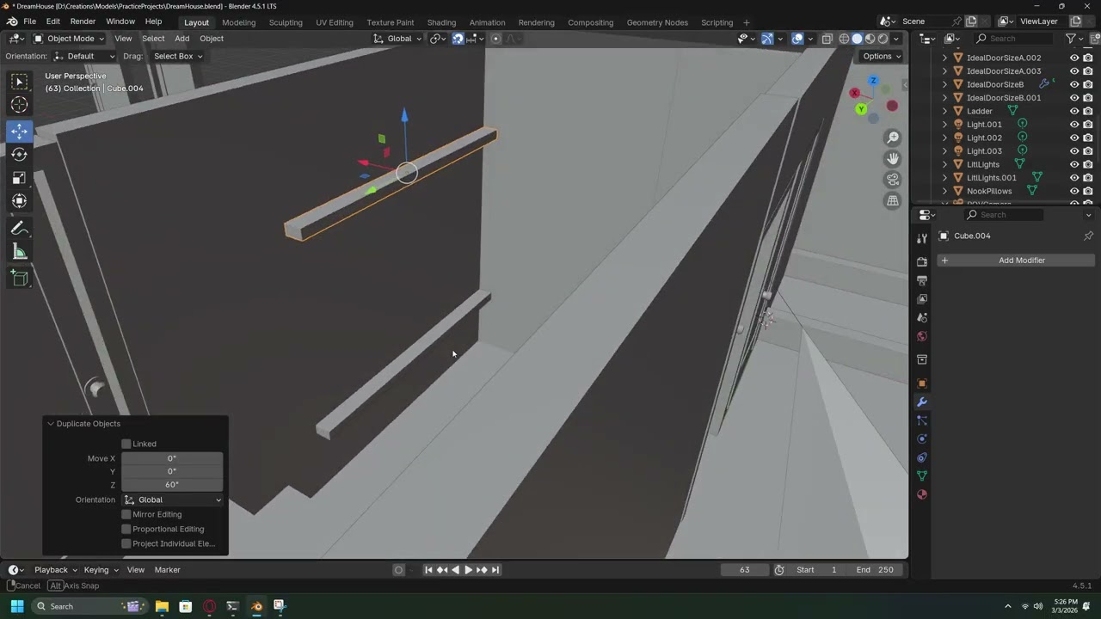Open Orientation Default dropdown
1101x619 pixels.
(x=83, y=56)
